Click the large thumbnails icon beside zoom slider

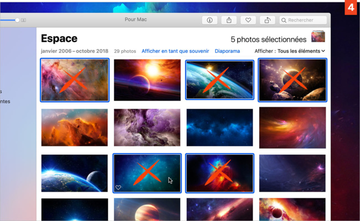[x=24, y=20]
